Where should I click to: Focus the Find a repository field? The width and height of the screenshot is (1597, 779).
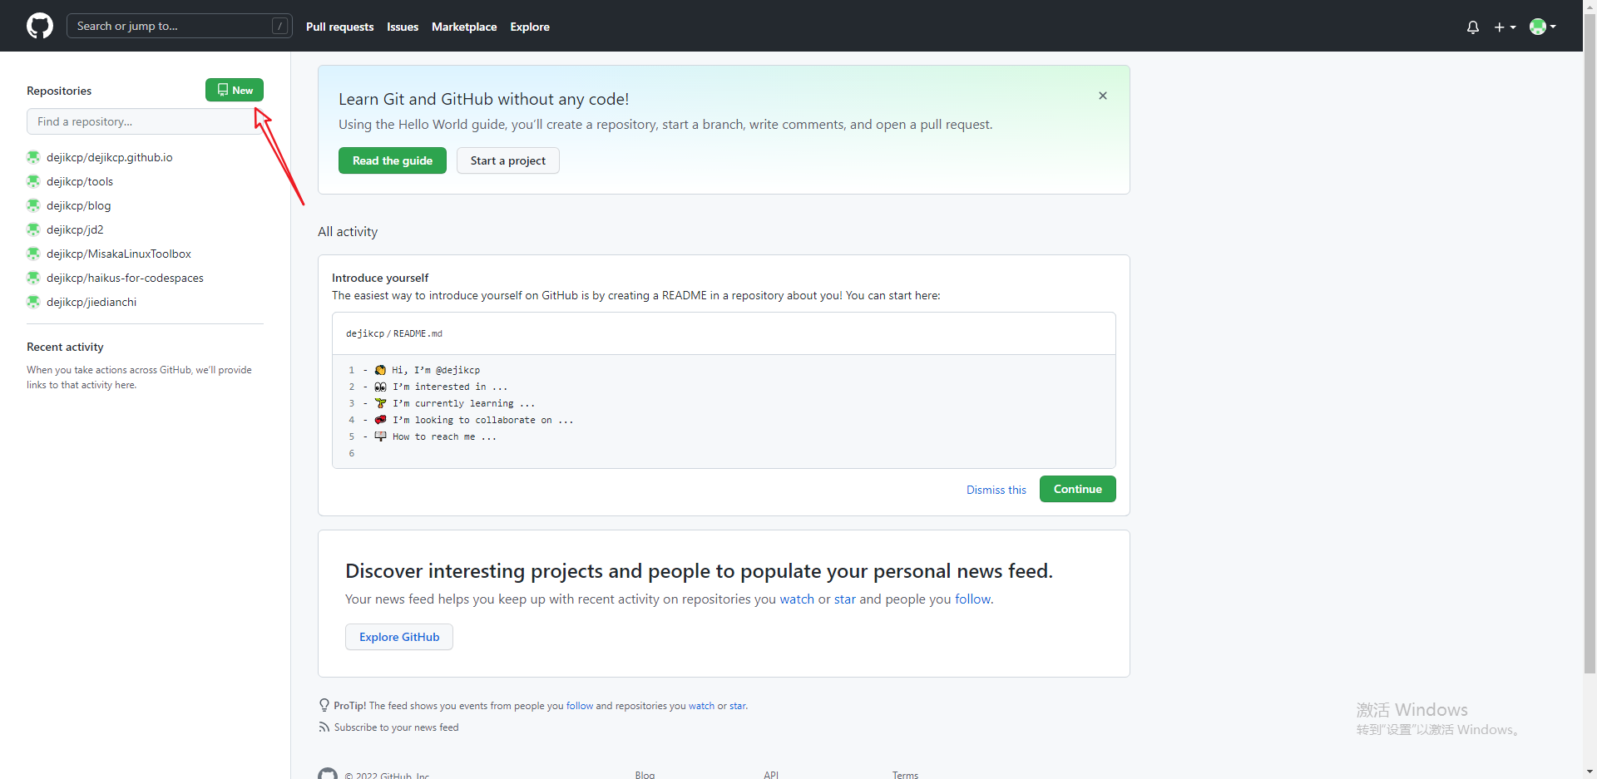point(141,121)
